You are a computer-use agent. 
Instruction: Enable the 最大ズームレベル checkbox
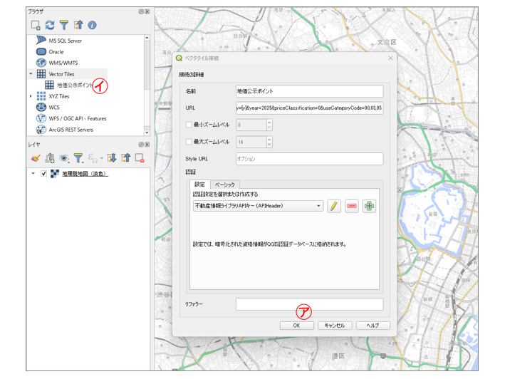pyautogui.click(x=189, y=142)
